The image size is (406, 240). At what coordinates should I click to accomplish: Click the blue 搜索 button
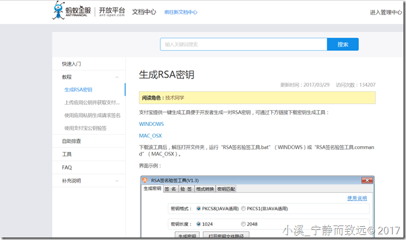[x=343, y=44]
